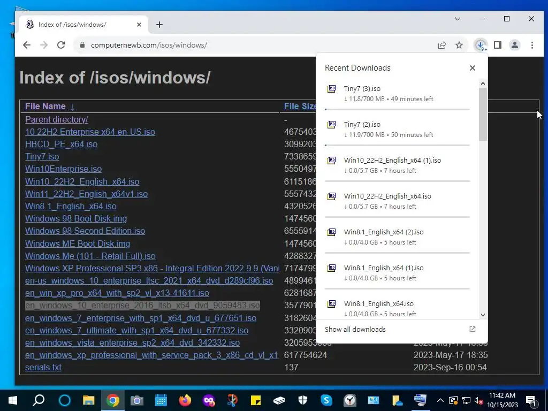
Task: Click Windows Me (101 - Retail Full).iso link
Action: click(90, 256)
